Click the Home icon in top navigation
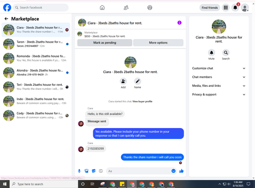 coord(102,8)
